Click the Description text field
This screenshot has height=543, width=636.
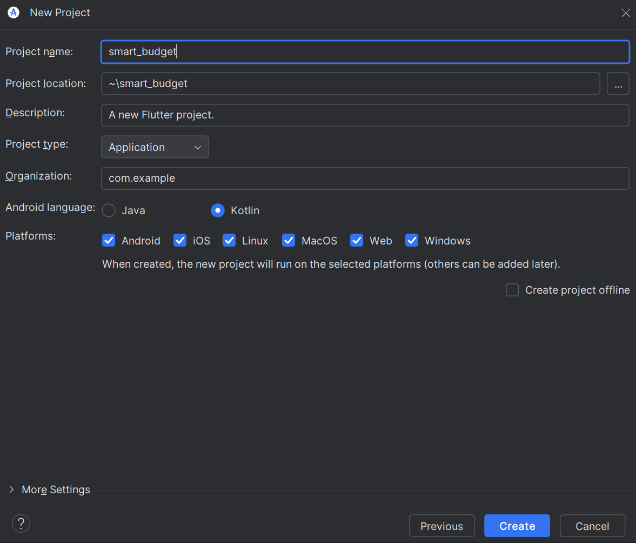pyautogui.click(x=365, y=115)
